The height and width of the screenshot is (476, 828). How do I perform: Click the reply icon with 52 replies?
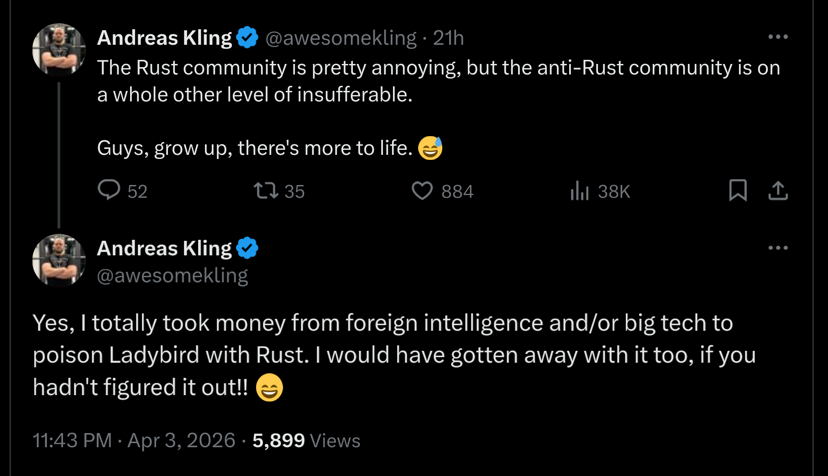pos(109,190)
